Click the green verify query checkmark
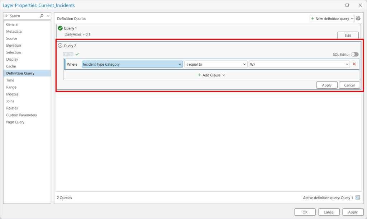This screenshot has height=219, width=367. (77, 54)
